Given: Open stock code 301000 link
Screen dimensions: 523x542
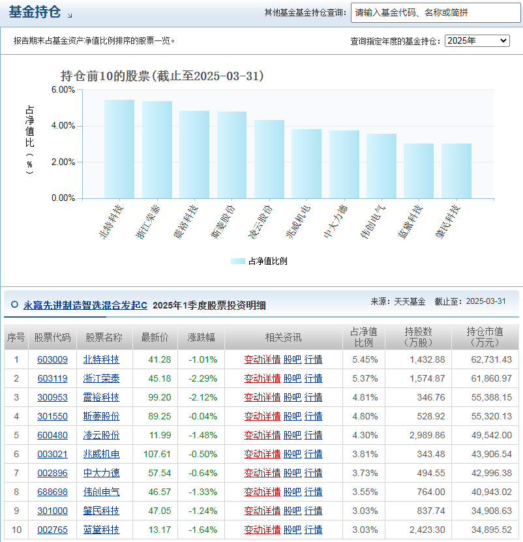Looking at the screenshot, I should (53, 511).
